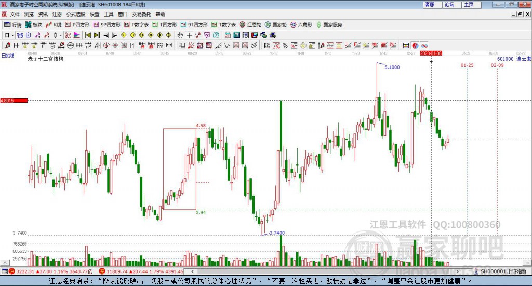The width and height of the screenshot is (532, 286).
Task: Open the 9T四方形 tool
Action: [194, 25]
